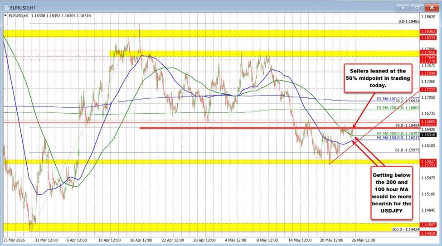This screenshot has height=246, width=442.
Task: Click the 22 Apr 12:00 time axis label
Action: point(173,241)
